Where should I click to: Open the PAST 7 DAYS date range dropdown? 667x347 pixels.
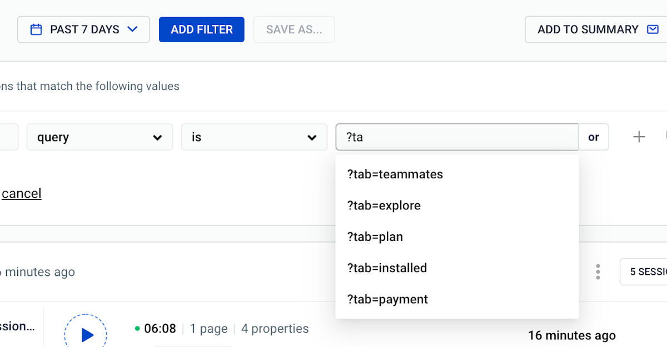click(x=83, y=29)
